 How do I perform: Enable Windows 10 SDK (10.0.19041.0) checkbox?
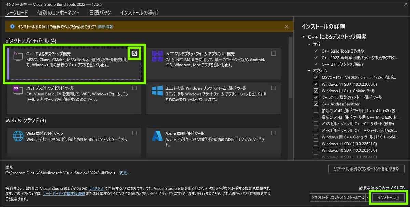pos(316,157)
